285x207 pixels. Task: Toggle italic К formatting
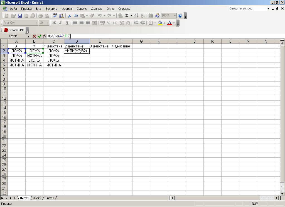pos(60,23)
